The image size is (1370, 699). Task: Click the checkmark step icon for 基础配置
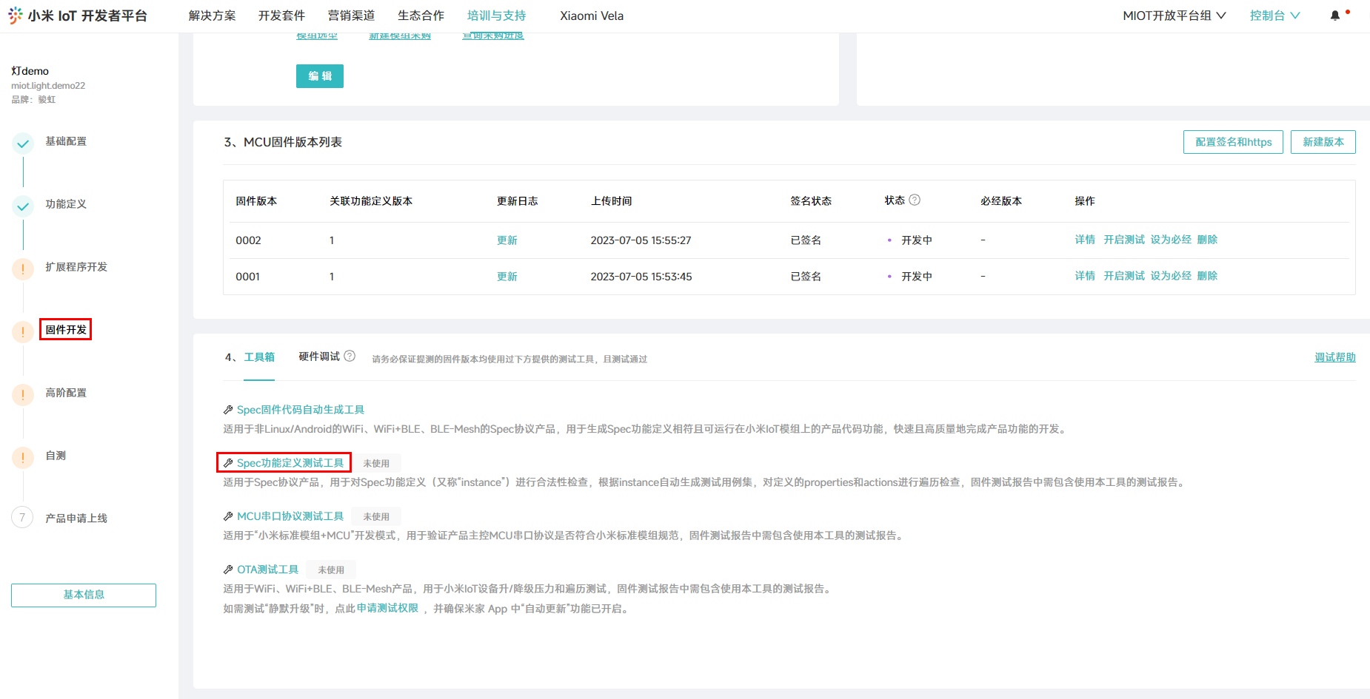(23, 143)
